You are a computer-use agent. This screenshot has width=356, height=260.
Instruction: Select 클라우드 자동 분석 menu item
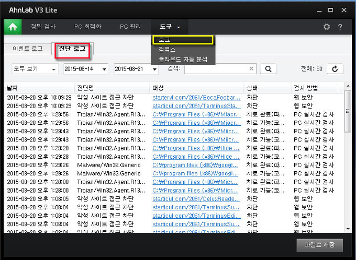pos(183,60)
